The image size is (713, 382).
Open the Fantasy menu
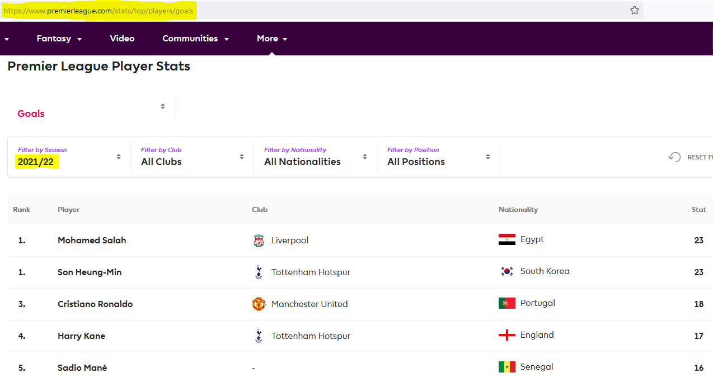(x=59, y=39)
